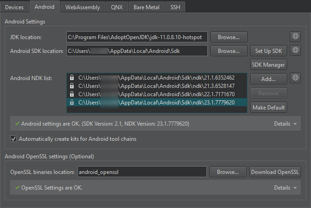
Task: Click lock icon of NDK 21.3.6528147 entry
Action: [x=72, y=86]
